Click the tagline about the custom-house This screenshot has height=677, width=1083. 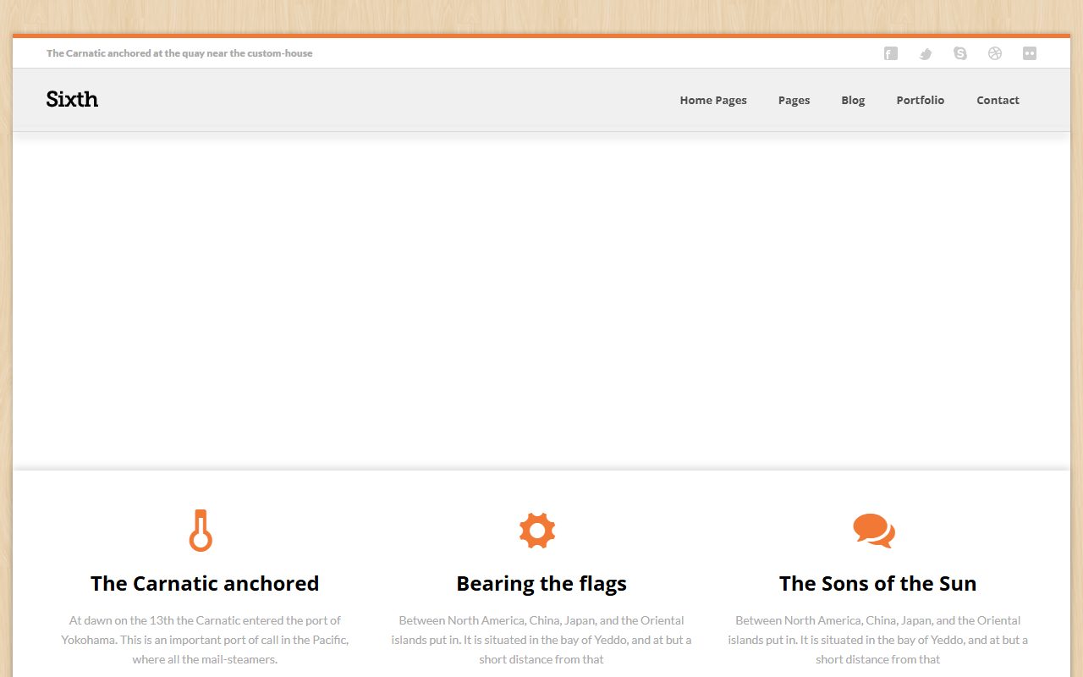coord(179,53)
